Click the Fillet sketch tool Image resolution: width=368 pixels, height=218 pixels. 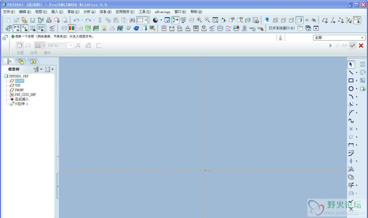click(351, 105)
